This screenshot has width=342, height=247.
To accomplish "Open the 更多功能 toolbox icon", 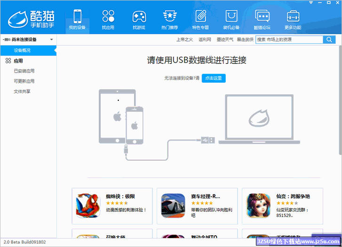I will pyautogui.click(x=293, y=16).
